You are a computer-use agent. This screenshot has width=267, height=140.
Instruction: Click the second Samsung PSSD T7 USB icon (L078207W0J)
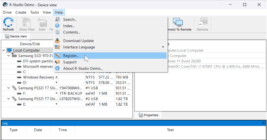point(14,99)
